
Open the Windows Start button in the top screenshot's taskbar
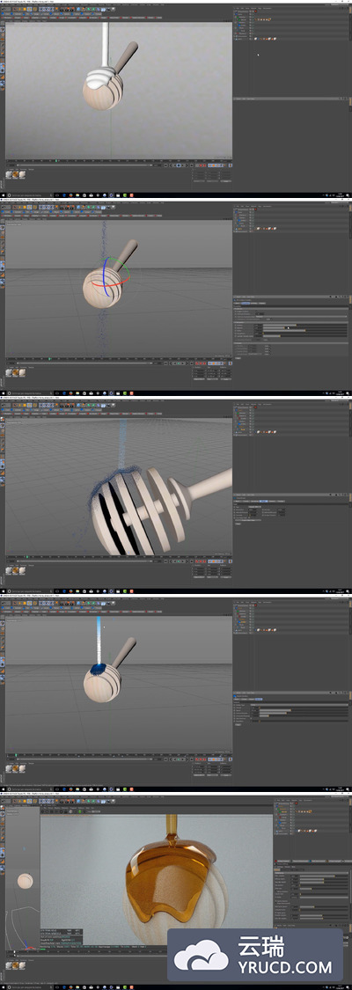click(x=3, y=194)
